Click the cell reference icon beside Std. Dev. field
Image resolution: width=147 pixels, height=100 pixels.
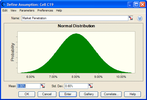coord(91,86)
